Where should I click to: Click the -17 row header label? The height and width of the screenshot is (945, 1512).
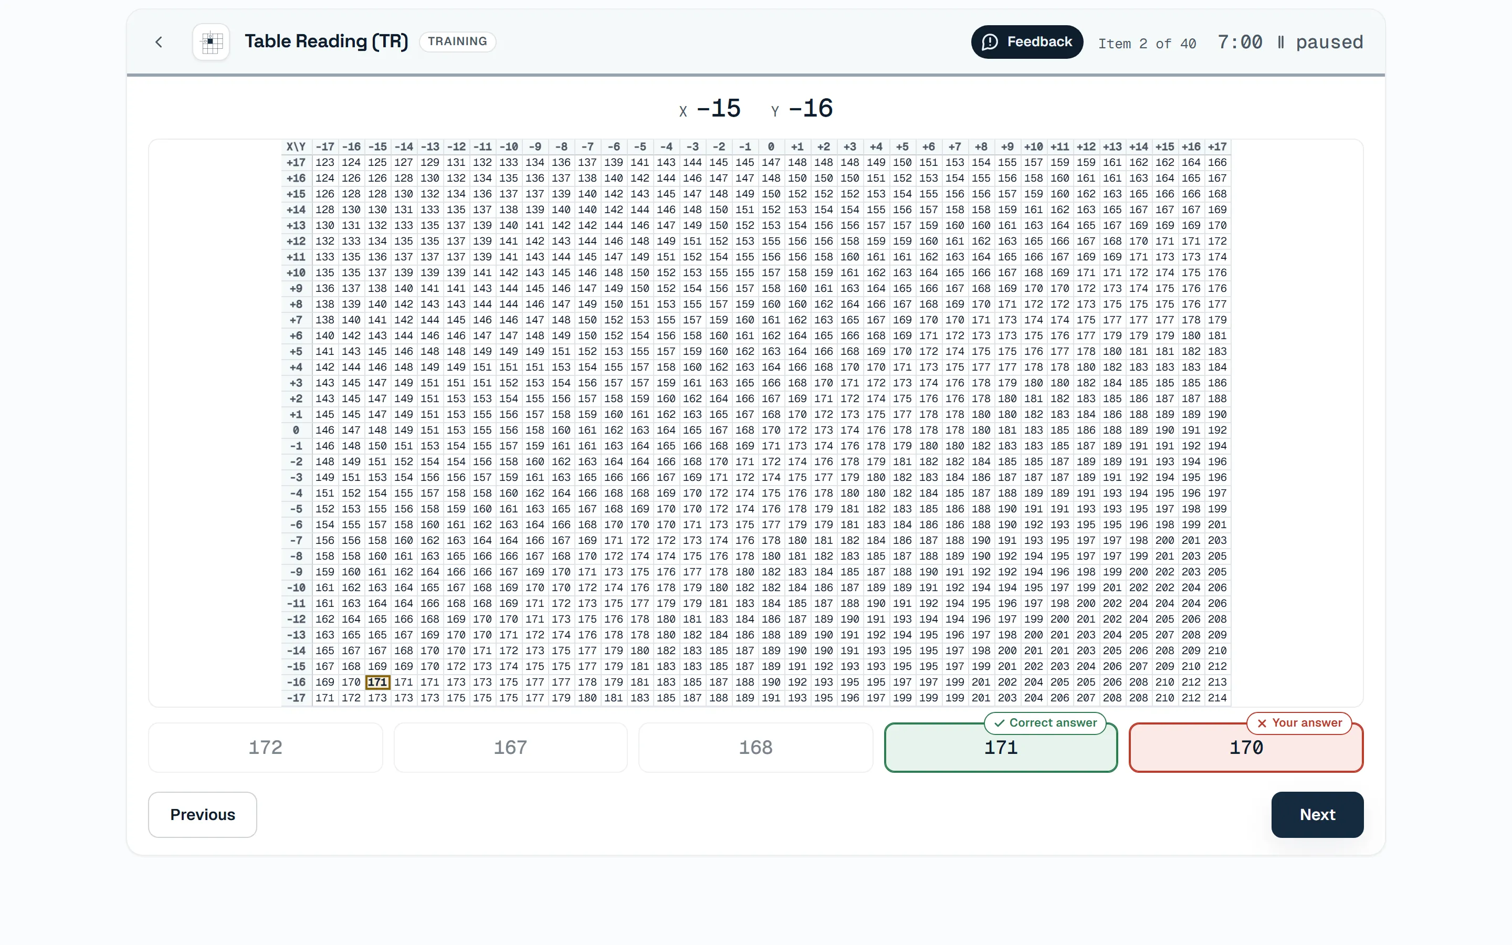coord(296,698)
